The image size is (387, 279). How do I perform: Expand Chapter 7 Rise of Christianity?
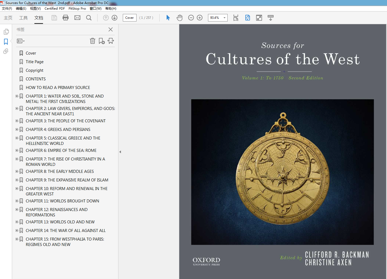(17, 159)
